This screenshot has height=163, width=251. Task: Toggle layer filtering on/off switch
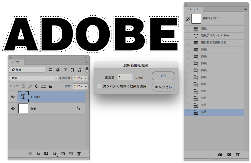[87, 70]
